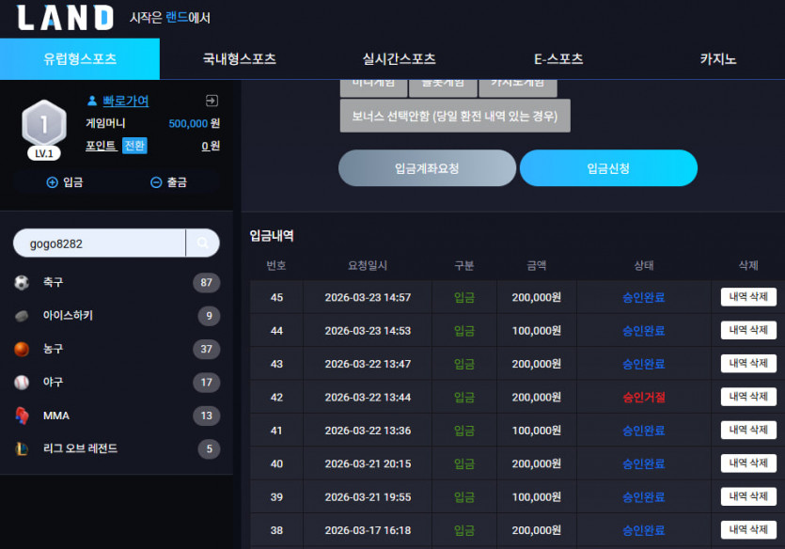Click the 출금 withdraw link

pyautogui.click(x=168, y=182)
